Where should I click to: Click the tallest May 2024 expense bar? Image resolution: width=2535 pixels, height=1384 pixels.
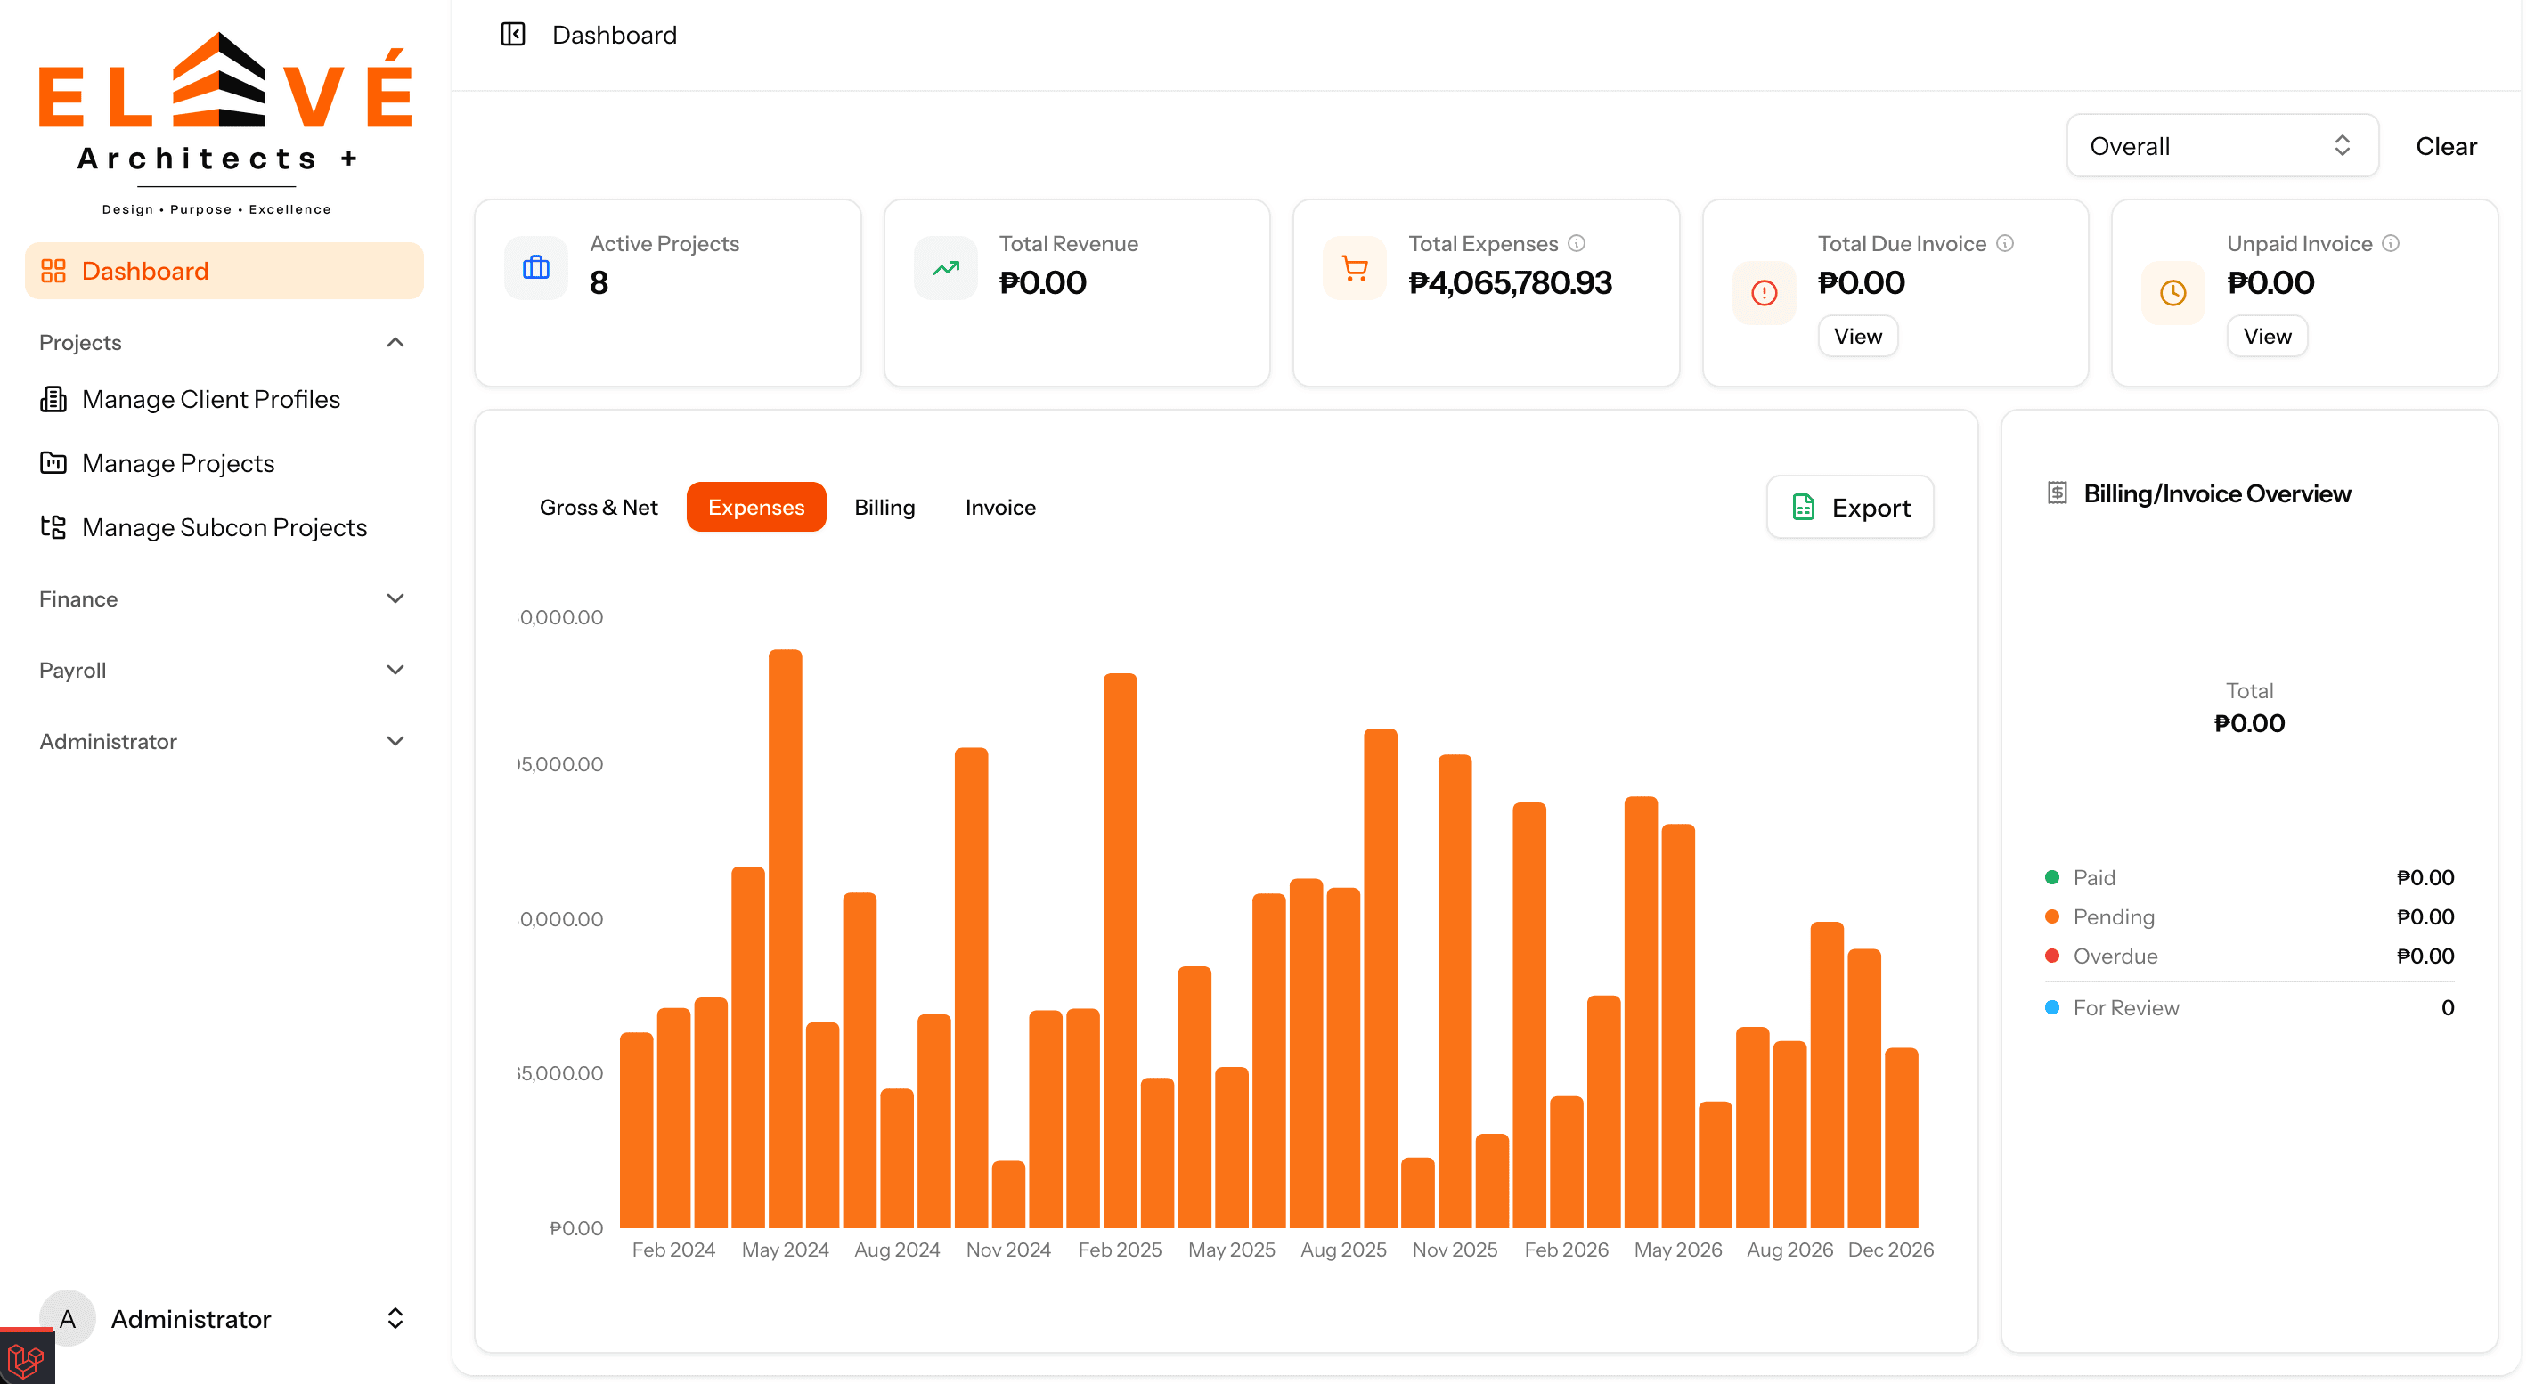coord(786,939)
